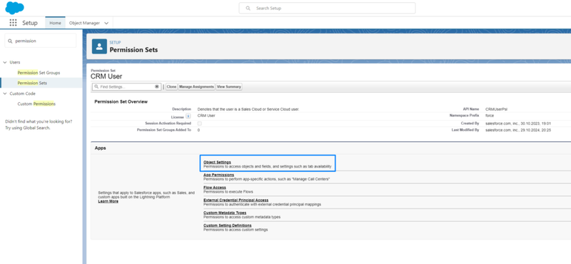Click magnifier icon in Find Settings box
This screenshot has height=264, width=571.
tap(96, 86)
